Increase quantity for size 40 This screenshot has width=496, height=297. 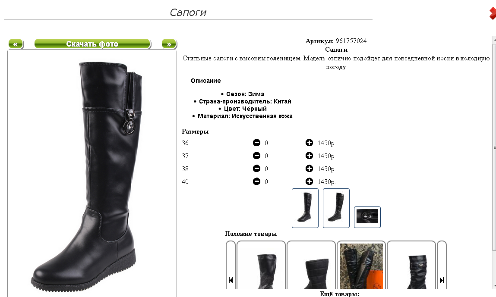tap(309, 181)
